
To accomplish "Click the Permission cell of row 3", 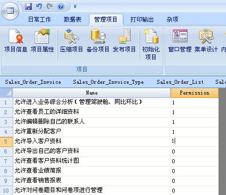I will (195, 122).
